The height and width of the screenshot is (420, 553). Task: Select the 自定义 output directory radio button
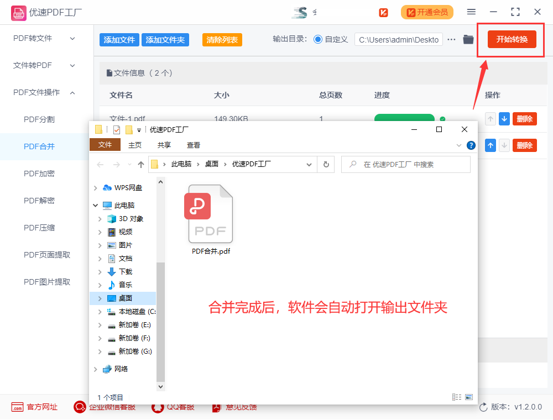coord(318,39)
